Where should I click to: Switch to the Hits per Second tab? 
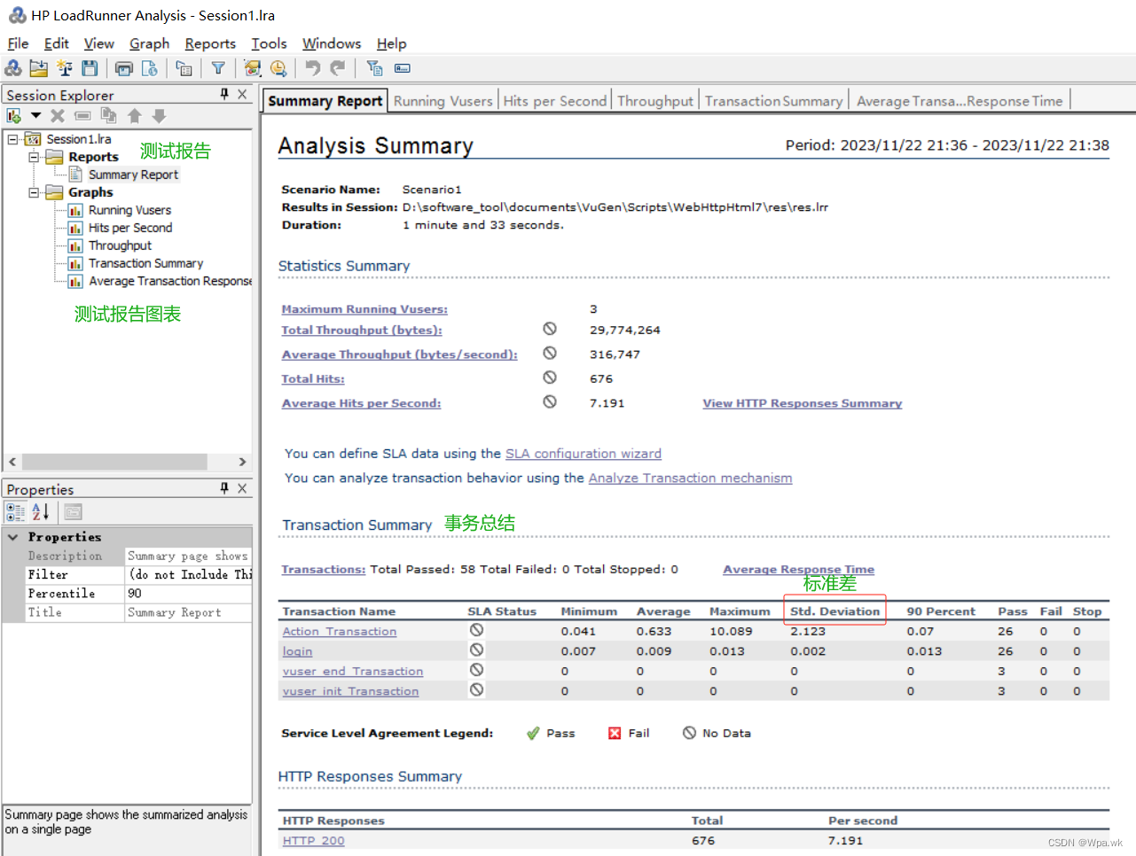click(x=555, y=101)
